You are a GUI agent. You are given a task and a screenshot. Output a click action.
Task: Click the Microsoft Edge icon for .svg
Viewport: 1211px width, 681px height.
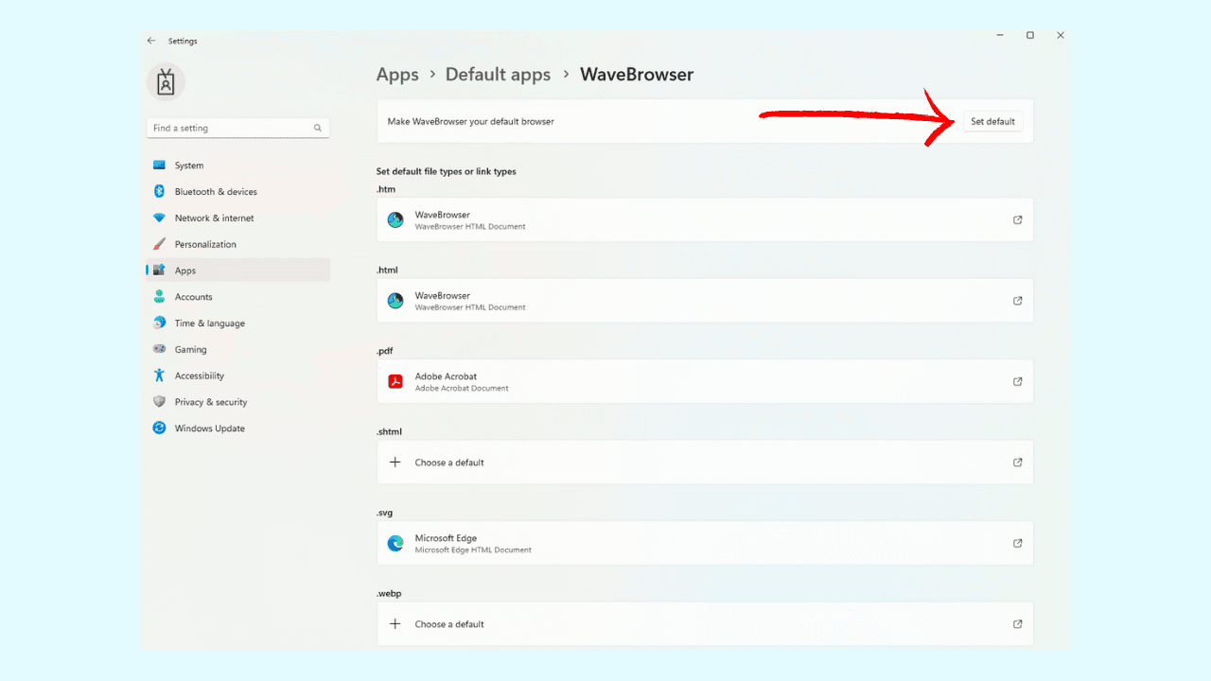pos(395,543)
